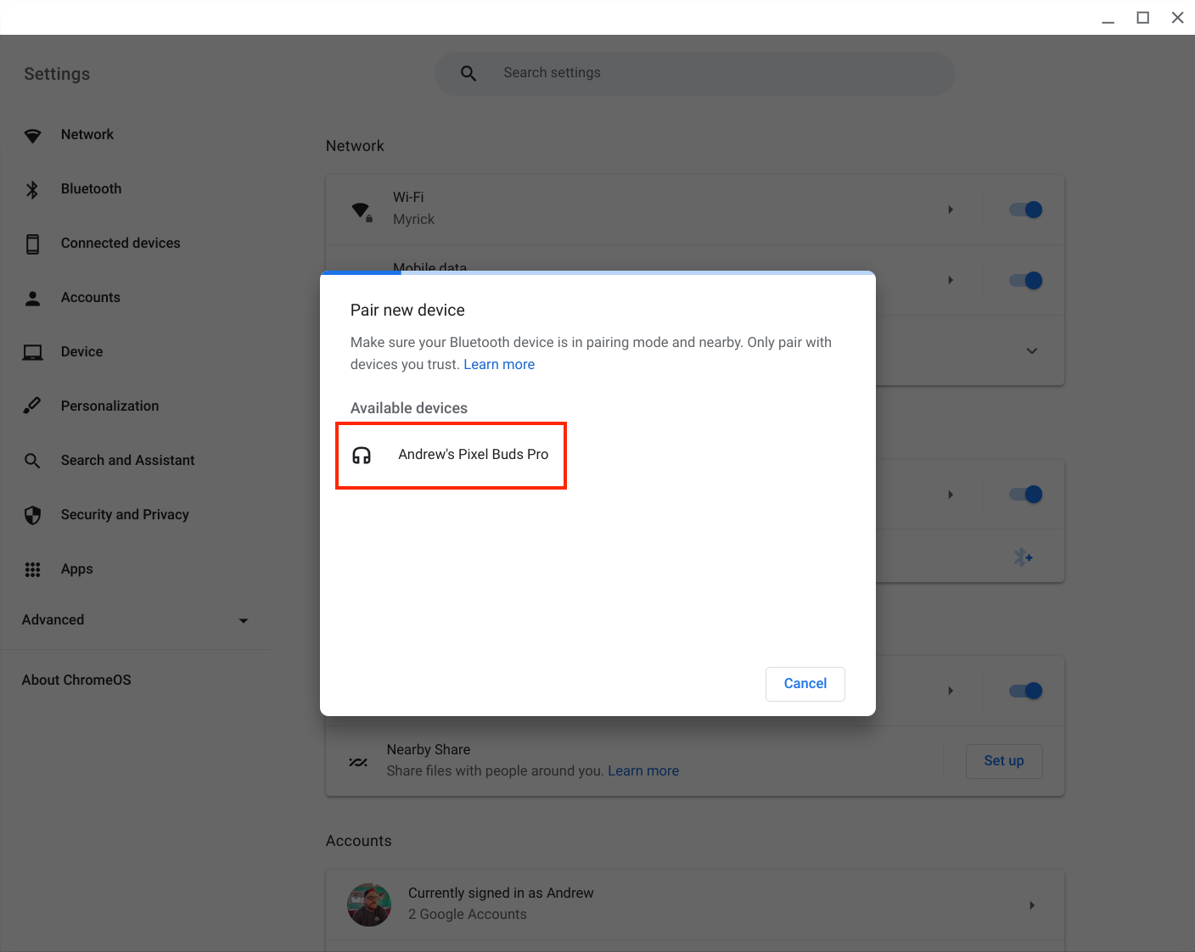Image resolution: width=1195 pixels, height=952 pixels.
Task: Open the Learn more link about pairing
Action: pyautogui.click(x=499, y=364)
